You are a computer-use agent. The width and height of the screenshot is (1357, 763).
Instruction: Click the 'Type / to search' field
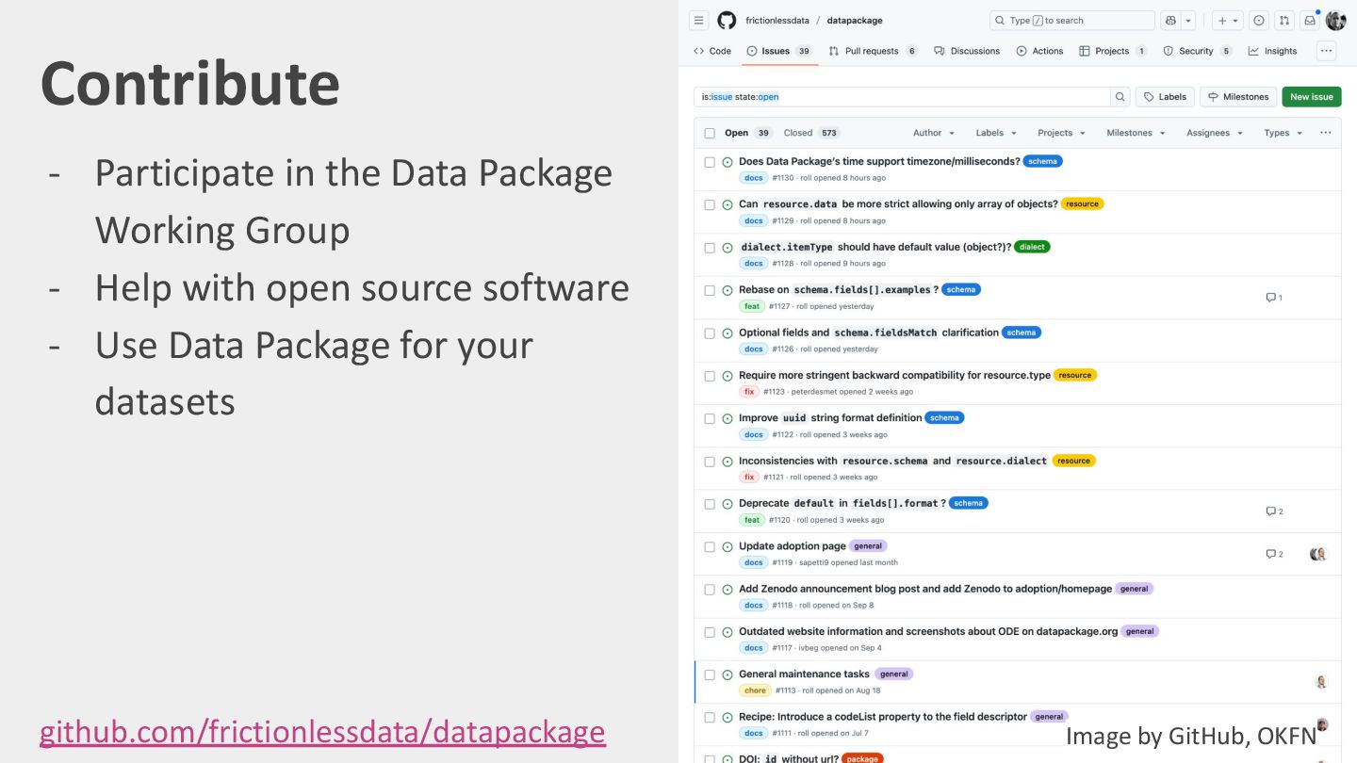[x=1072, y=20]
